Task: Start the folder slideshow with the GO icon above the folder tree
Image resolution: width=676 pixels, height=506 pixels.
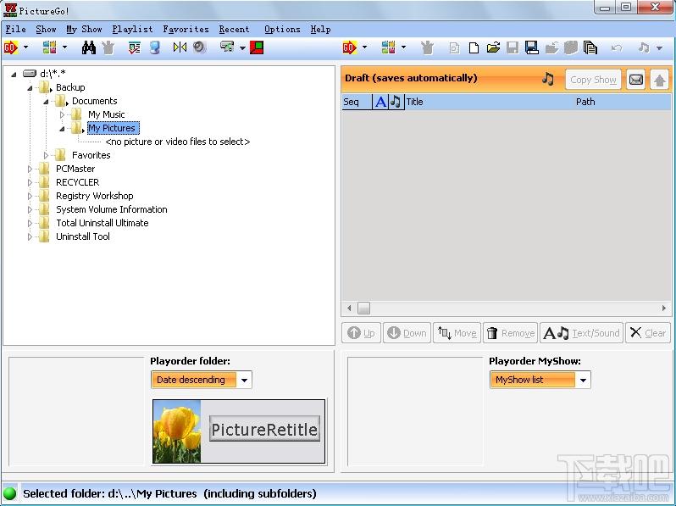Action: 10,47
